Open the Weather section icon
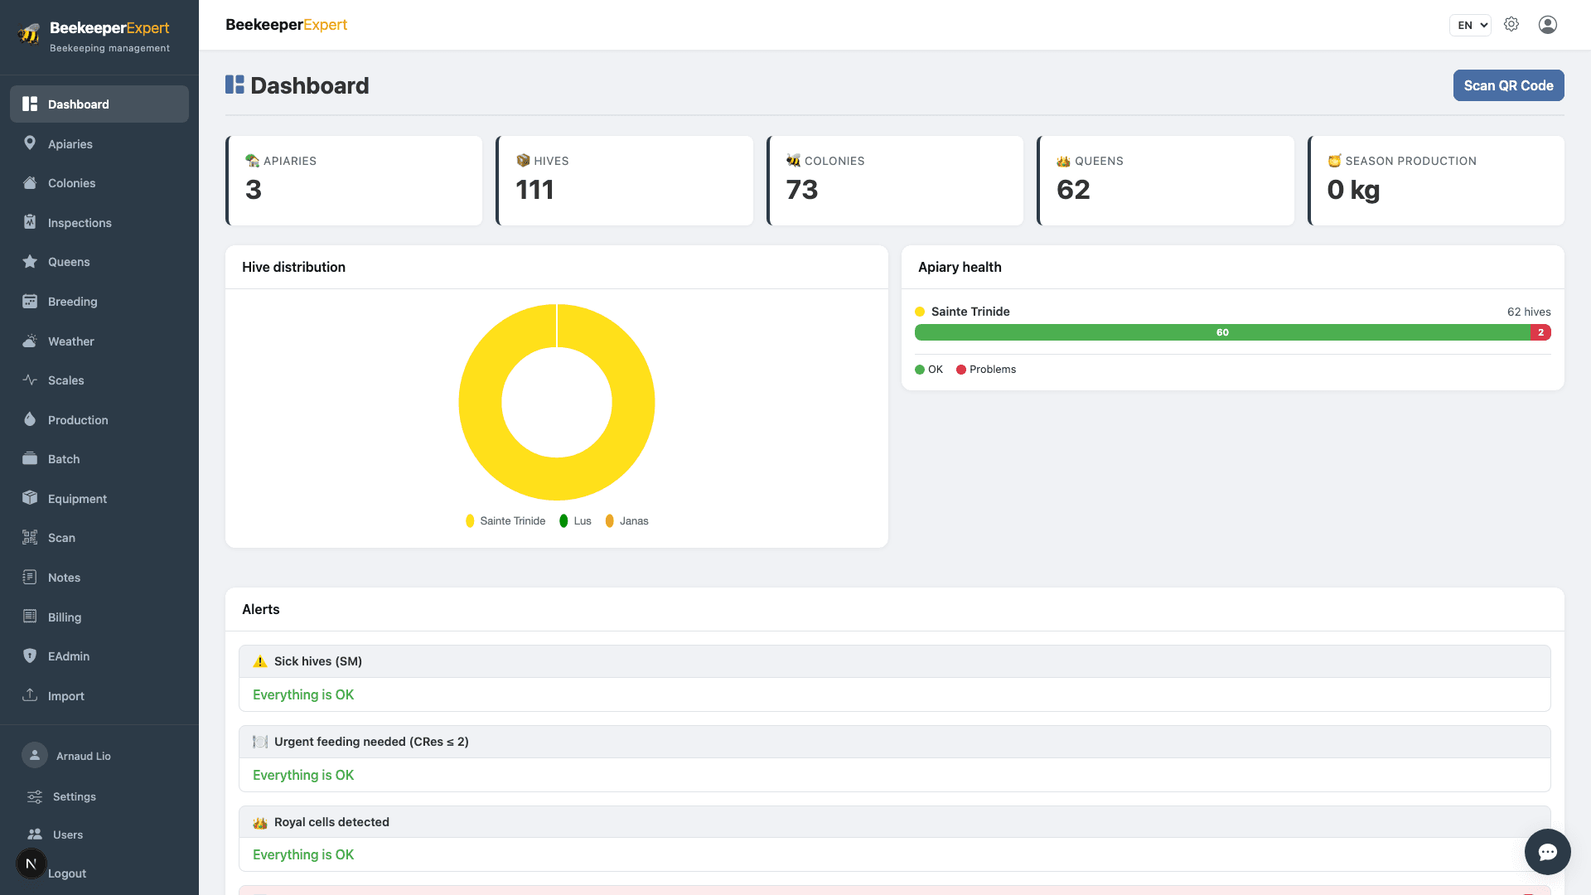The height and width of the screenshot is (895, 1591). pyautogui.click(x=30, y=341)
